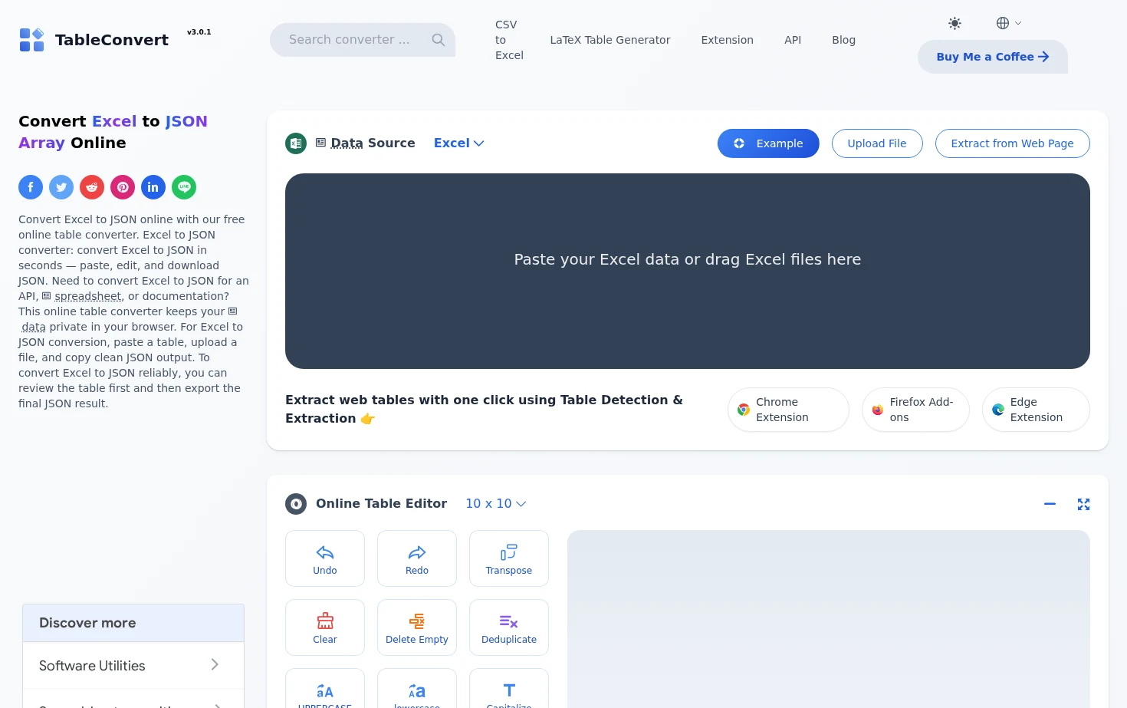
Task: Share on Reddit
Action: 92,187
